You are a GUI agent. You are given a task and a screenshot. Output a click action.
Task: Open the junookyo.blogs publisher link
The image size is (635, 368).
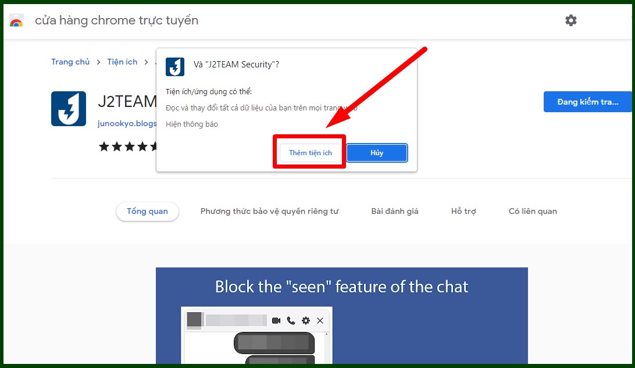(x=127, y=123)
